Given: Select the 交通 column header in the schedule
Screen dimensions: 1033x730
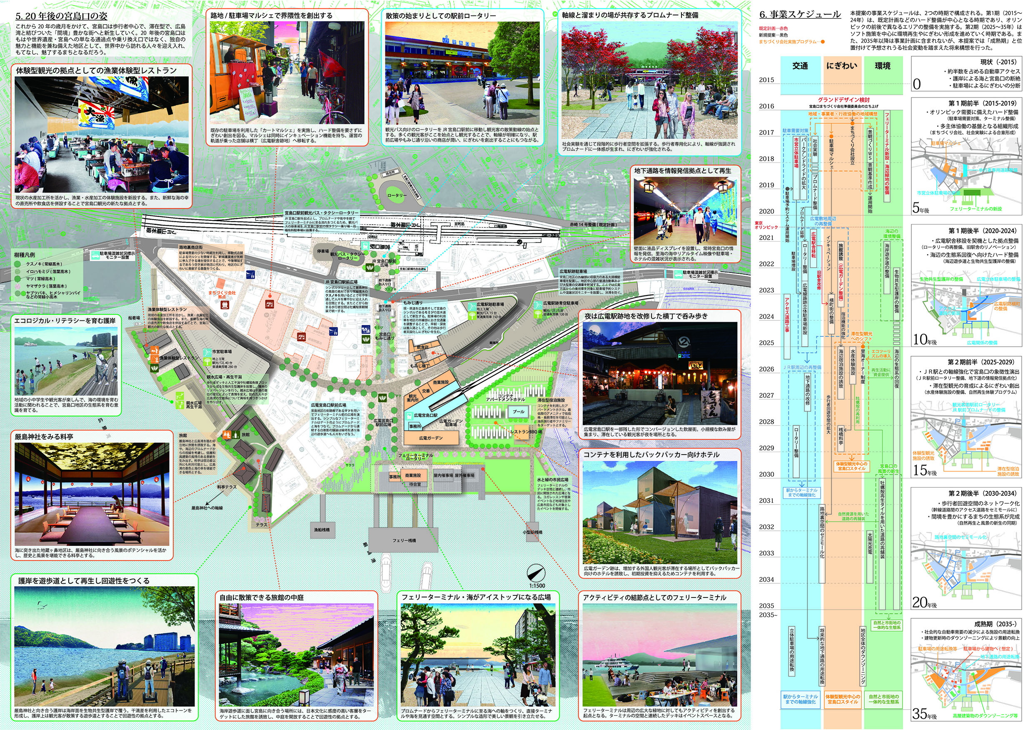Looking at the screenshot, I should (801, 66).
